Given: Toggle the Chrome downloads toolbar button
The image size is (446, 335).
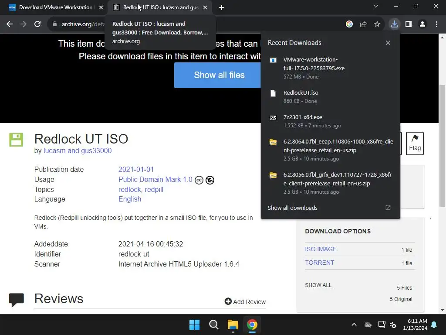Looking at the screenshot, I should pyautogui.click(x=395, y=24).
